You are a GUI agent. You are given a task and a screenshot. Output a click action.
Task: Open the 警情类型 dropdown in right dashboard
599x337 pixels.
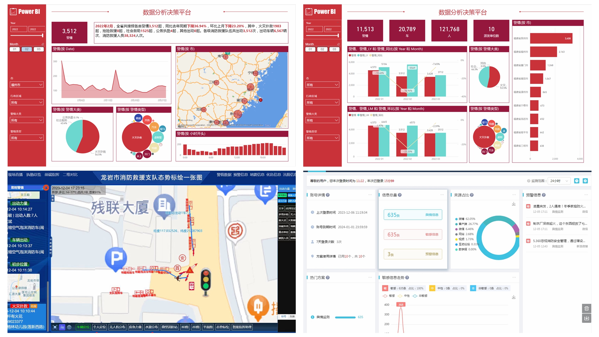pos(323,138)
